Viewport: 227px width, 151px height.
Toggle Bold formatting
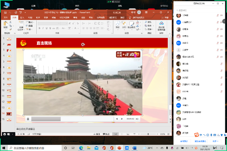coord(39,28)
